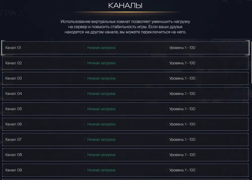
Task: Click Уровень: 1 - 100 in Канал 03 row
Action: (182, 78)
